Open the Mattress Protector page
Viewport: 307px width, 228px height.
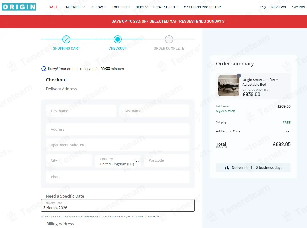[202, 7]
